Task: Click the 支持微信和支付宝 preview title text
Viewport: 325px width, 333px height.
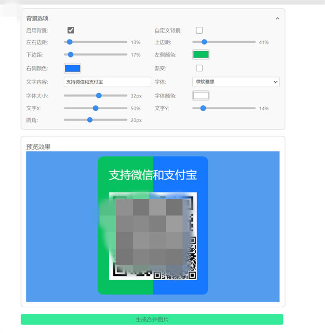Action: (x=153, y=175)
